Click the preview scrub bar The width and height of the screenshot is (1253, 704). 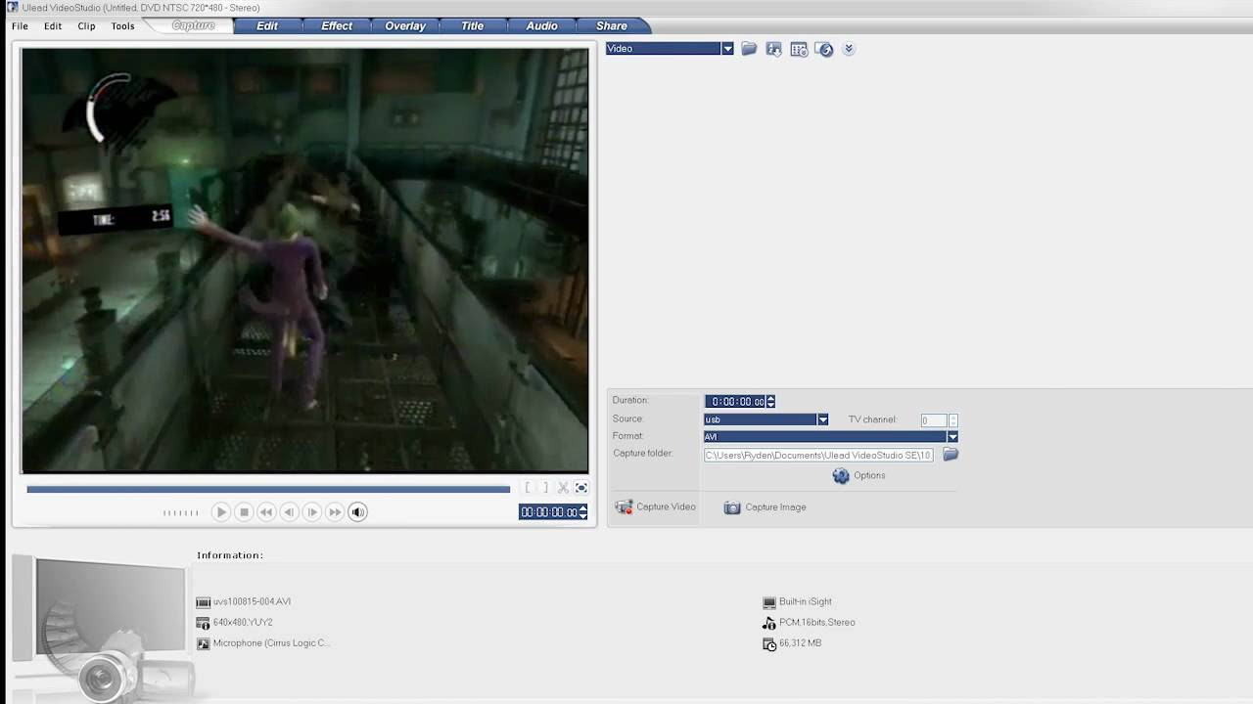point(268,489)
